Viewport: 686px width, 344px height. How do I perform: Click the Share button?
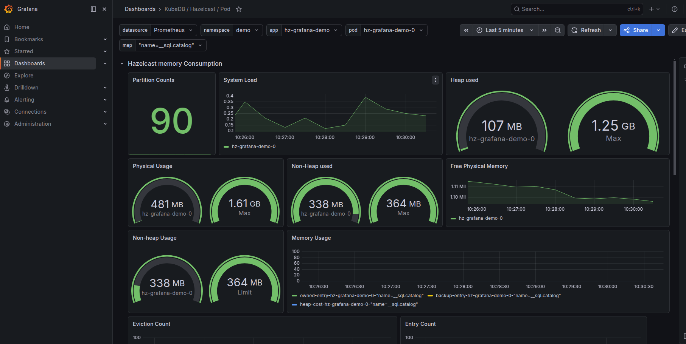coord(636,30)
